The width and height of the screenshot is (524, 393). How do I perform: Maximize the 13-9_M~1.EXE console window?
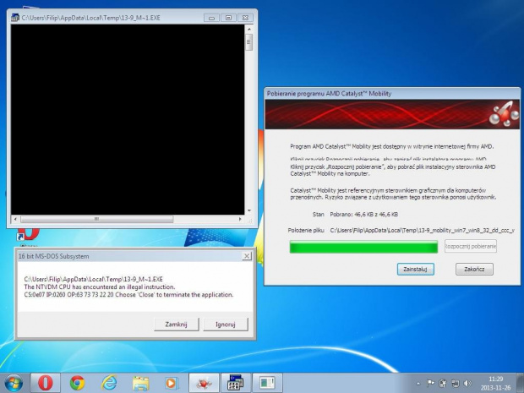tap(228, 18)
